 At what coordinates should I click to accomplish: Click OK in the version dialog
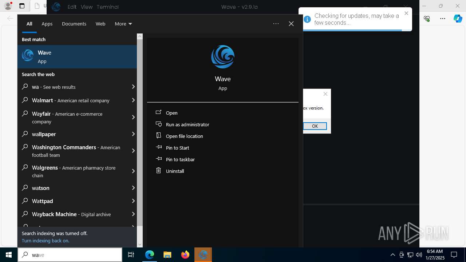click(x=315, y=126)
